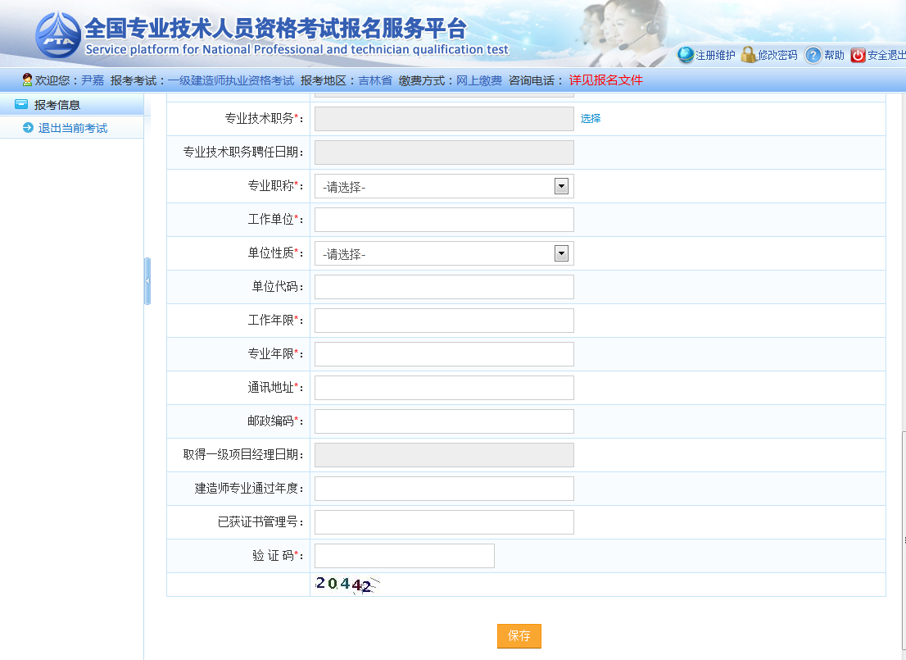The height and width of the screenshot is (660, 906).
Task: Click the user avatar icon beside 欢迎您
Action: pyautogui.click(x=27, y=80)
